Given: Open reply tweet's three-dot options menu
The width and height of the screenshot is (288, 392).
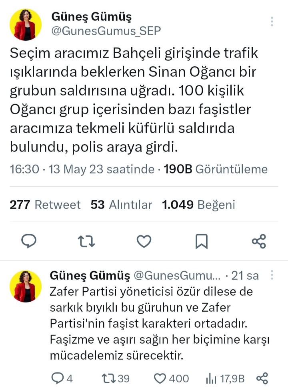Looking at the screenshot, I should tap(272, 275).
